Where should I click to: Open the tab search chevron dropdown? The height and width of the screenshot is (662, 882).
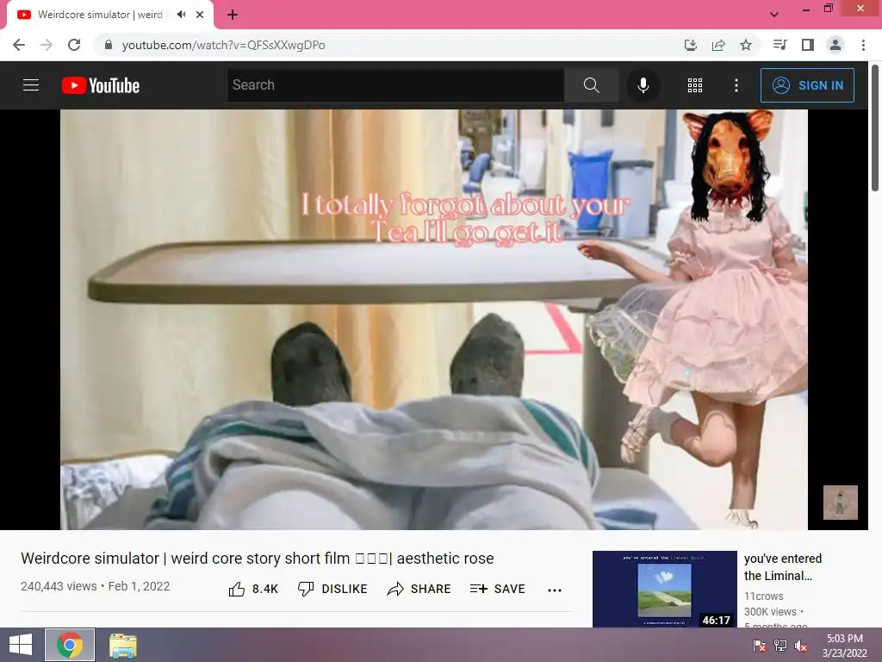click(774, 15)
